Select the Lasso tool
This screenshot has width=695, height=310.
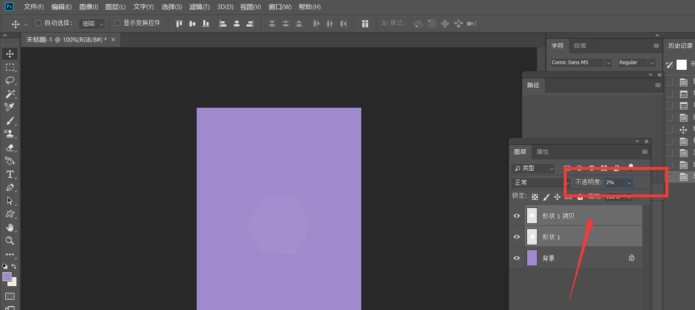click(10, 81)
